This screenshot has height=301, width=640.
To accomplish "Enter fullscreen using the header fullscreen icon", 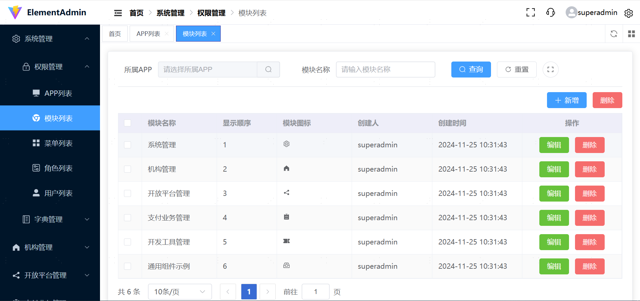I will [531, 13].
